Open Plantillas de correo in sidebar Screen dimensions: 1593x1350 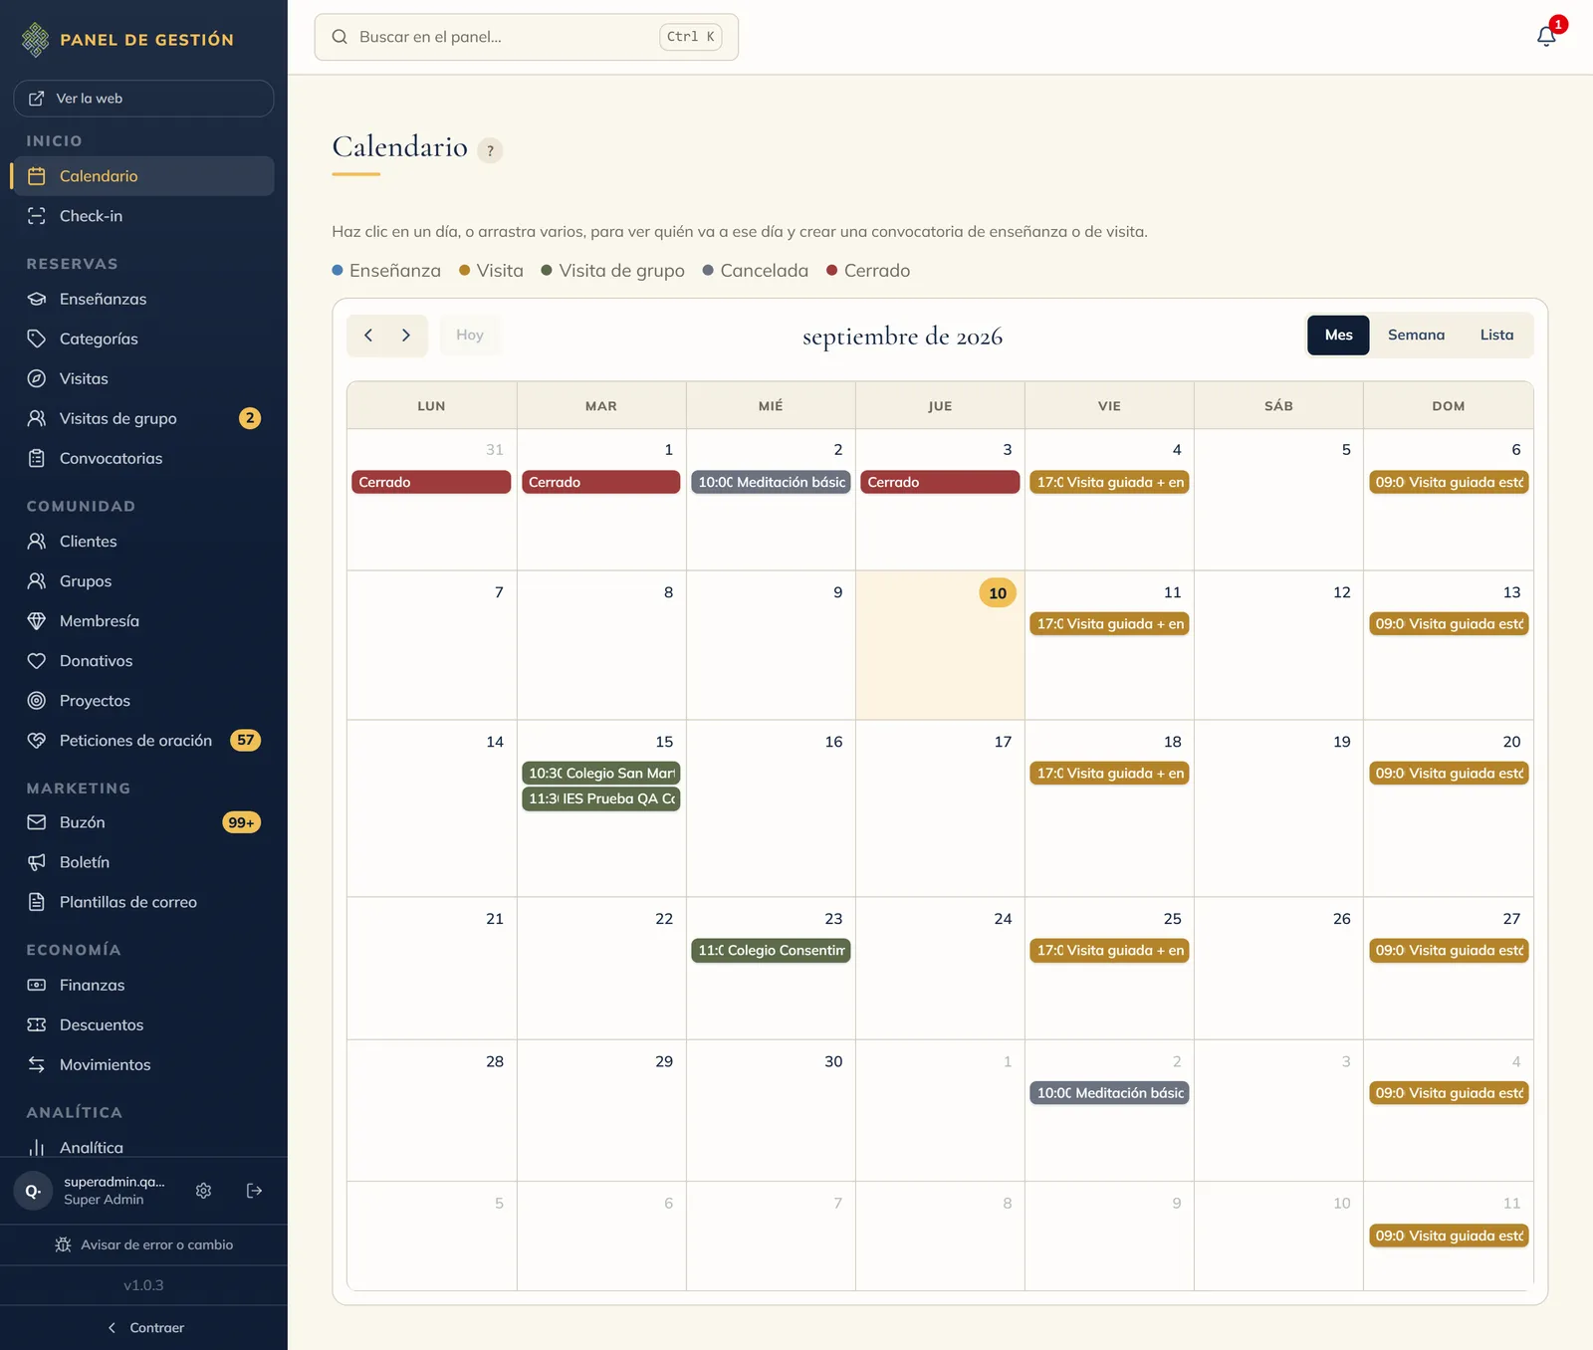[x=143, y=902]
